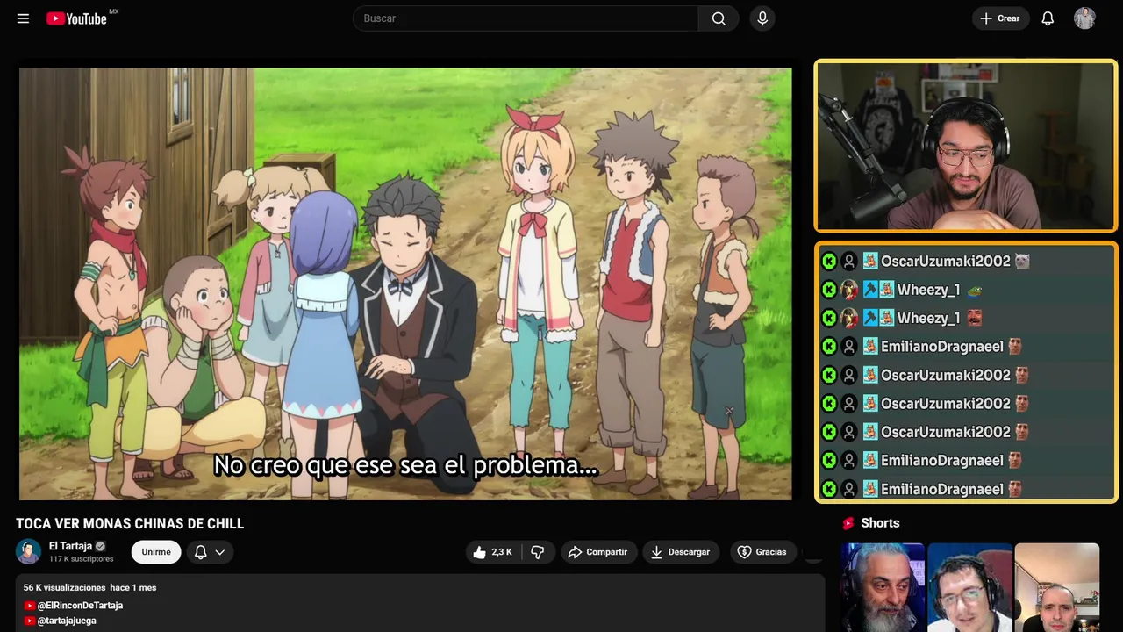Open the hamburger guide menu
Screen dimensions: 1123x632
pyautogui.click(x=23, y=18)
